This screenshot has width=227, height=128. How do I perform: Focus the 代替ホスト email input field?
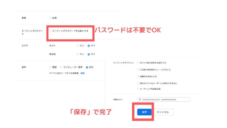pos(164,100)
